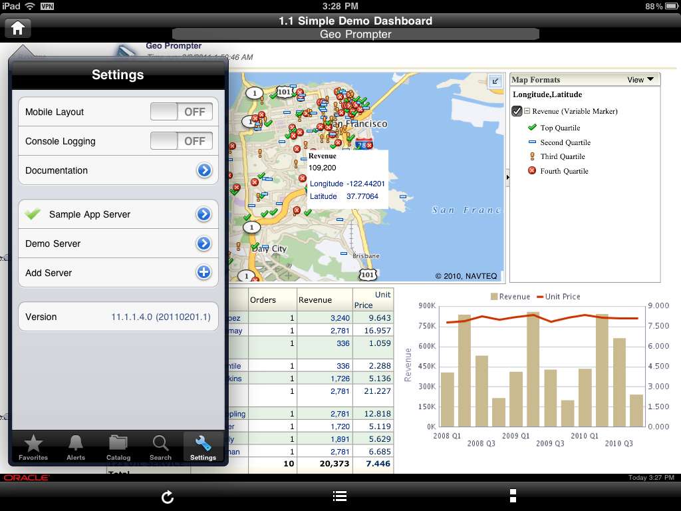The height and width of the screenshot is (511, 681).
Task: Collapse the Map Formats panel side arrow
Action: click(x=507, y=177)
